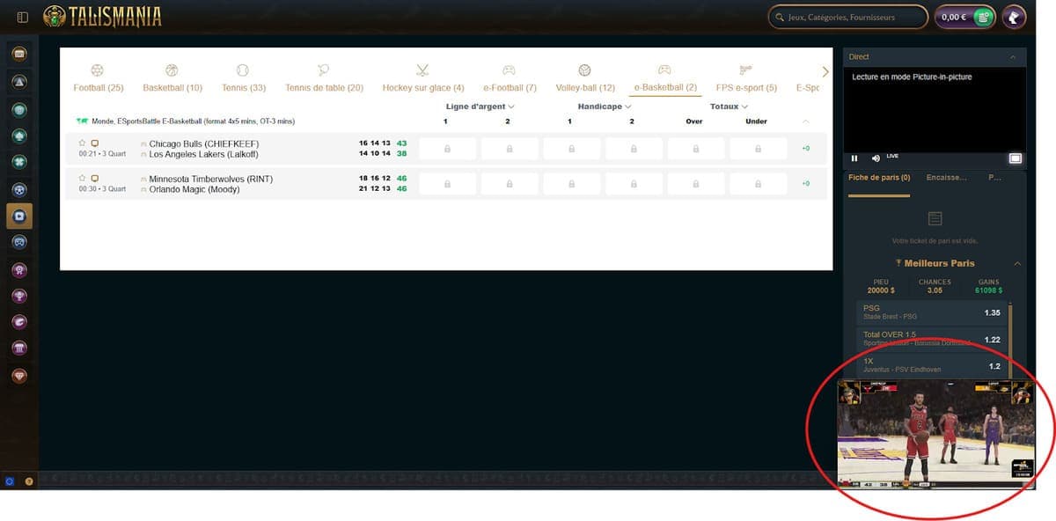
Task: Click the picture-in-picture mode icon
Action: tap(1015, 158)
